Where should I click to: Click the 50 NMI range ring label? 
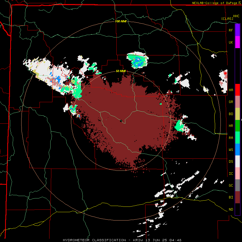[x=121, y=71]
